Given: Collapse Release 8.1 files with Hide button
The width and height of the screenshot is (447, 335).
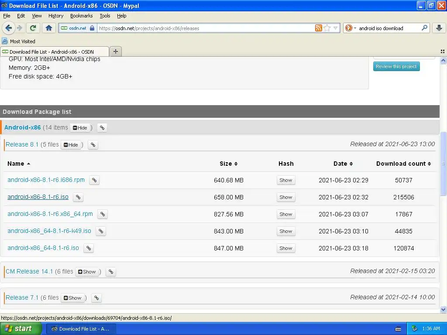Looking at the screenshot, I should tap(71, 145).
